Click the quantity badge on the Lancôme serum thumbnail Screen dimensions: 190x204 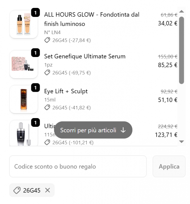[35, 123]
